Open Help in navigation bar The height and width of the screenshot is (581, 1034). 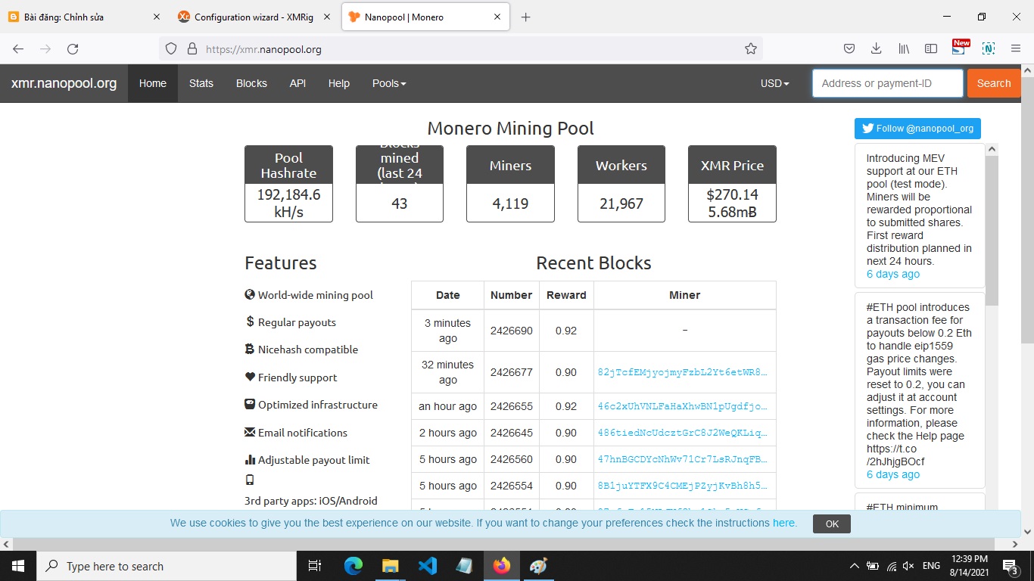pos(338,83)
